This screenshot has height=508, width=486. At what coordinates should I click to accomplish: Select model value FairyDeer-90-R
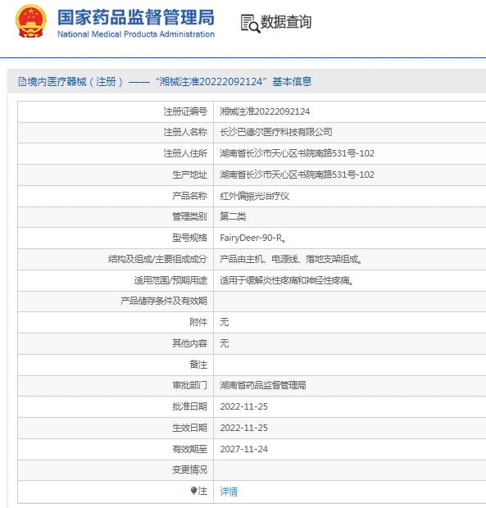252,238
